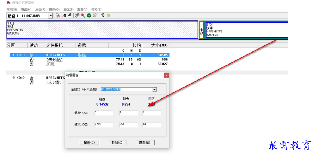Click the 结束 CHS cylinder field with 7712

coord(104,125)
